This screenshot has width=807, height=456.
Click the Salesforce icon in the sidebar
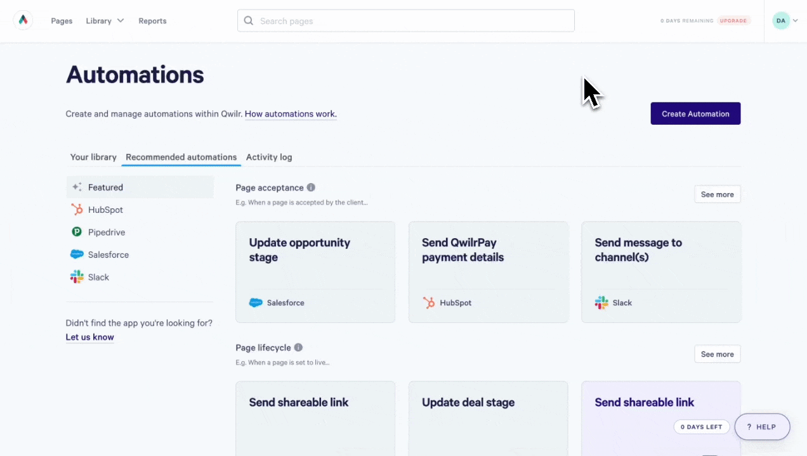coord(77,254)
